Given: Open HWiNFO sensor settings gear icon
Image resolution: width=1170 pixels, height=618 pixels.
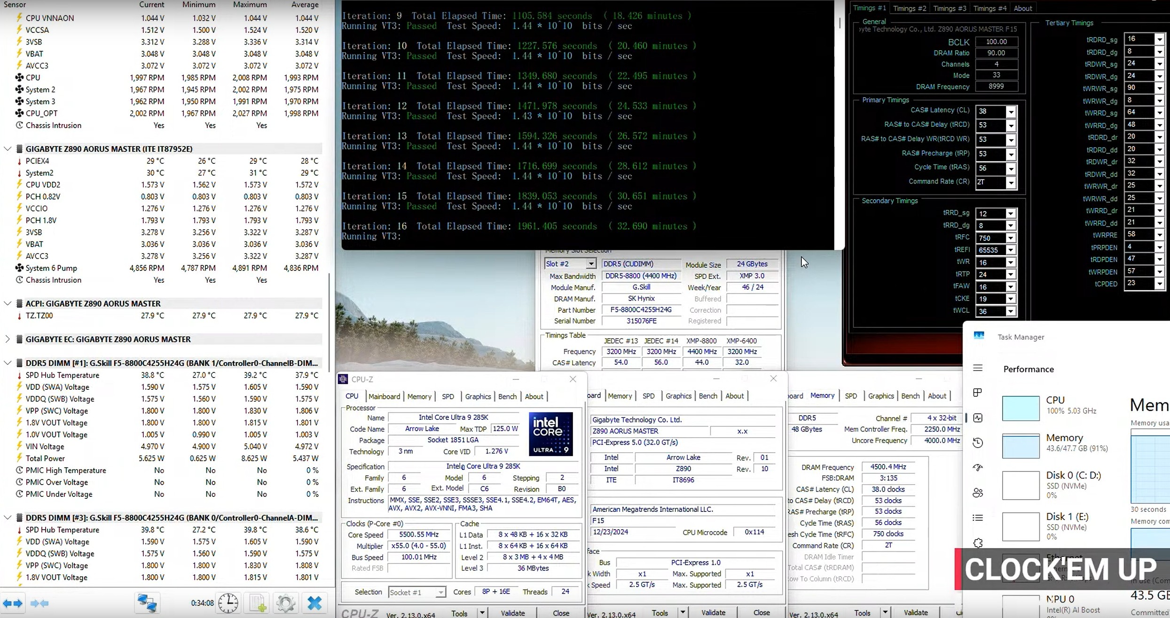Looking at the screenshot, I should (x=285, y=603).
